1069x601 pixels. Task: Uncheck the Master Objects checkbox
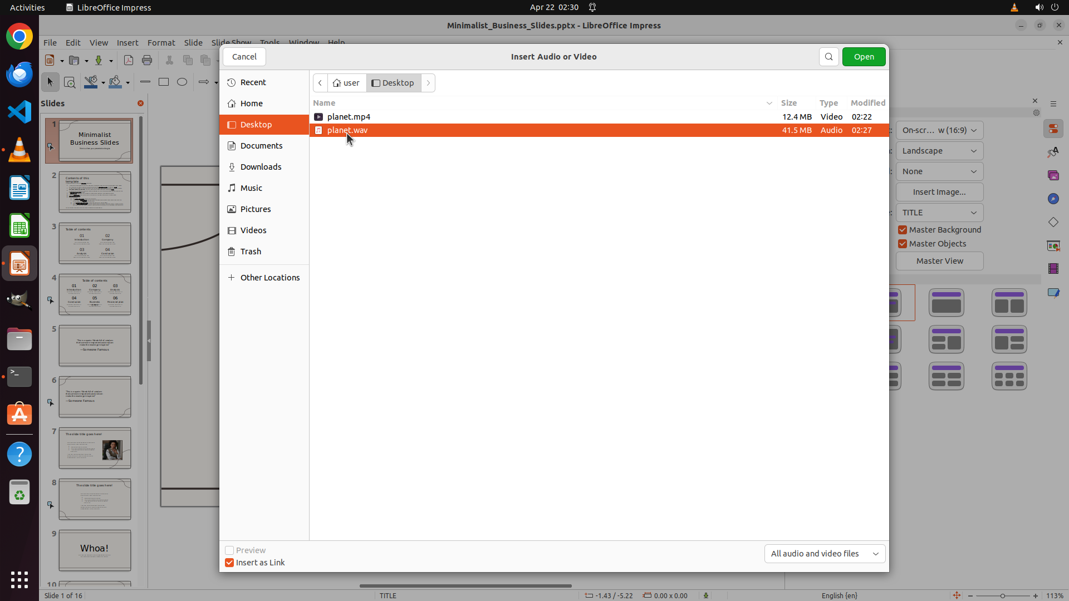coord(903,244)
